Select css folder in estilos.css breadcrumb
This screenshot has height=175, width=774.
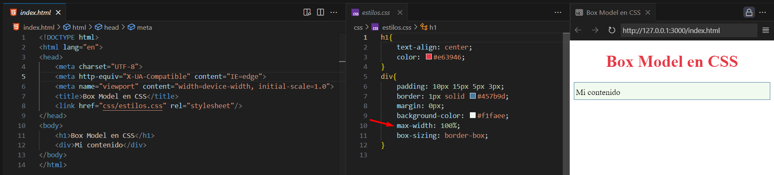tap(358, 27)
